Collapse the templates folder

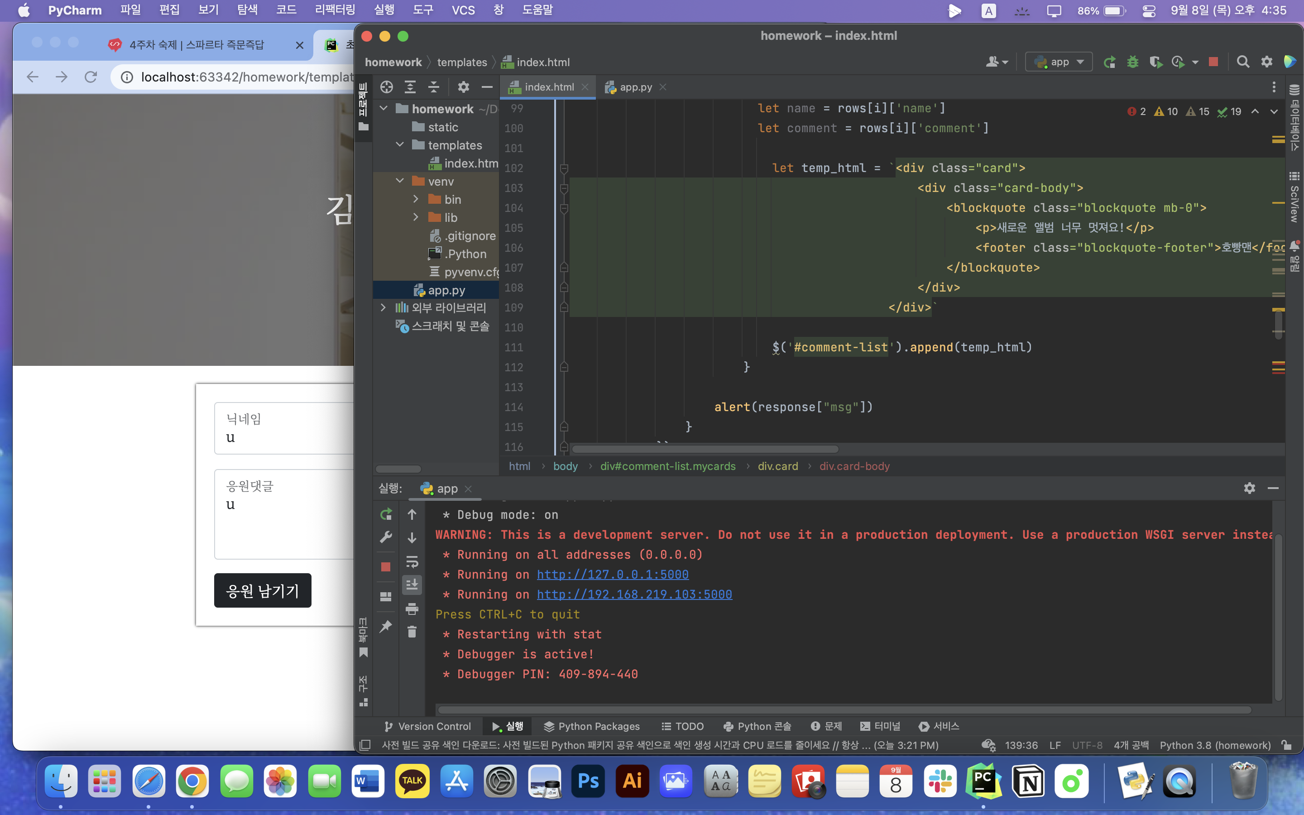coord(400,144)
